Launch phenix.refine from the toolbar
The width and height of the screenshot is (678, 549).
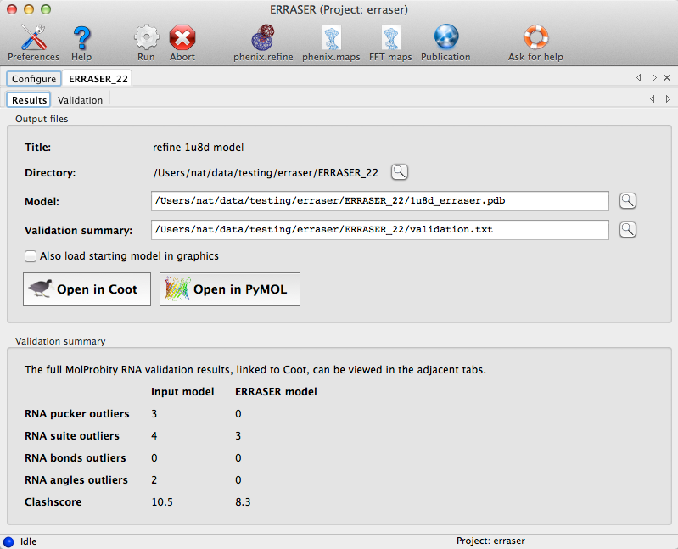(262, 39)
